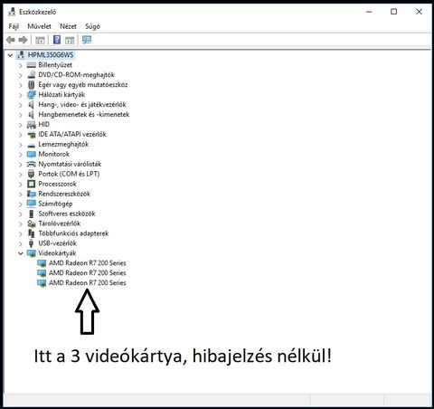Screen dimensions: 434x409
Task: Collapse the HPML350G6WS root node
Action: (10, 55)
